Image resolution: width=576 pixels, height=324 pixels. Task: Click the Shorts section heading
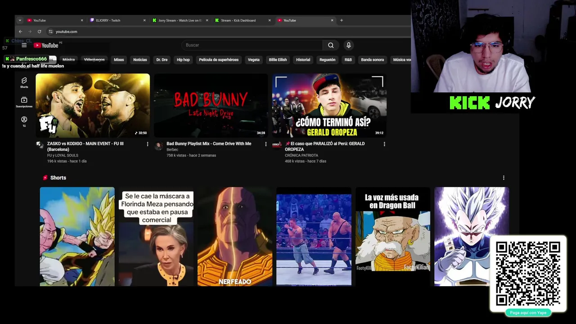(x=58, y=178)
